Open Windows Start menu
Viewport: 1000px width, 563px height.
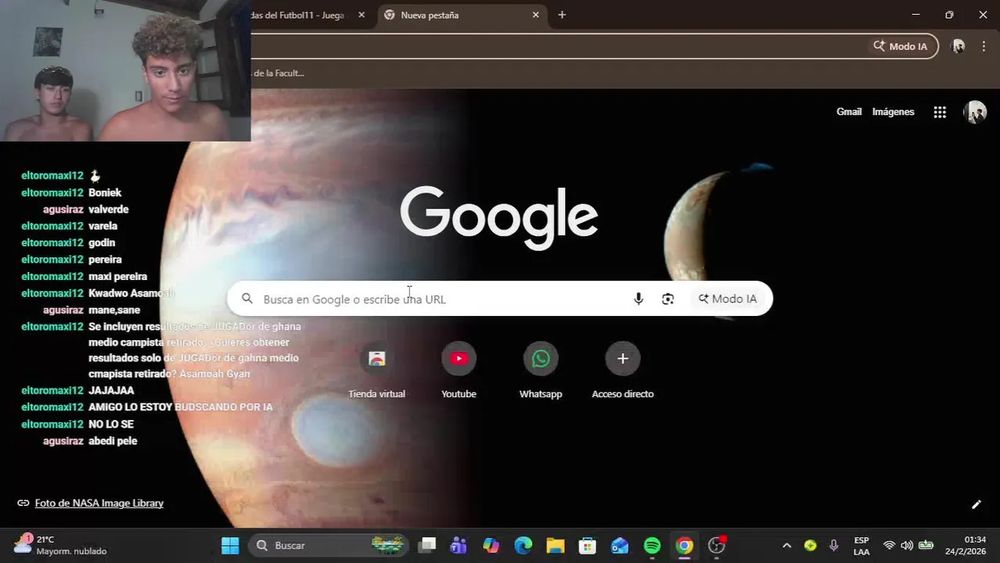click(x=230, y=545)
